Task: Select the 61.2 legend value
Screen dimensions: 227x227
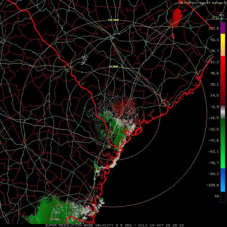Action: click(x=215, y=62)
